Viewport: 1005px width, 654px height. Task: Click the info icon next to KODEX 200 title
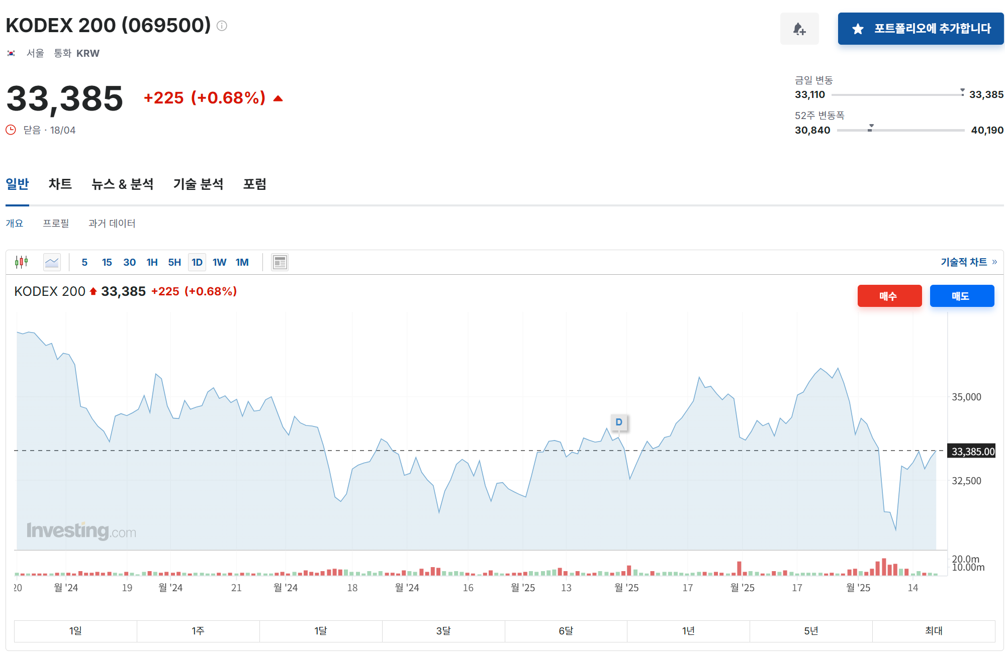222,26
